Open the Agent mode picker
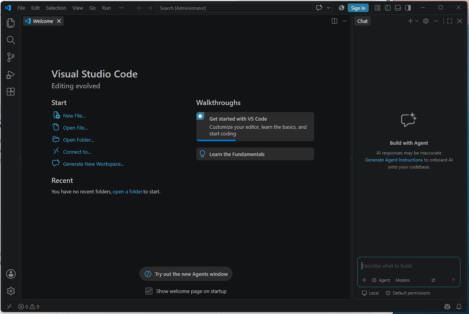This screenshot has width=469, height=314. coord(381,280)
